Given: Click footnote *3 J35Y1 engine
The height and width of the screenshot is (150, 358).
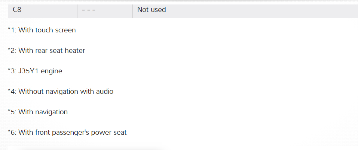Looking at the screenshot, I should tap(35, 71).
